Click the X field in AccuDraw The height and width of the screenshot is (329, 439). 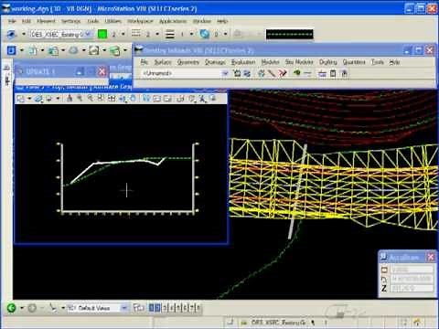tap(412, 270)
